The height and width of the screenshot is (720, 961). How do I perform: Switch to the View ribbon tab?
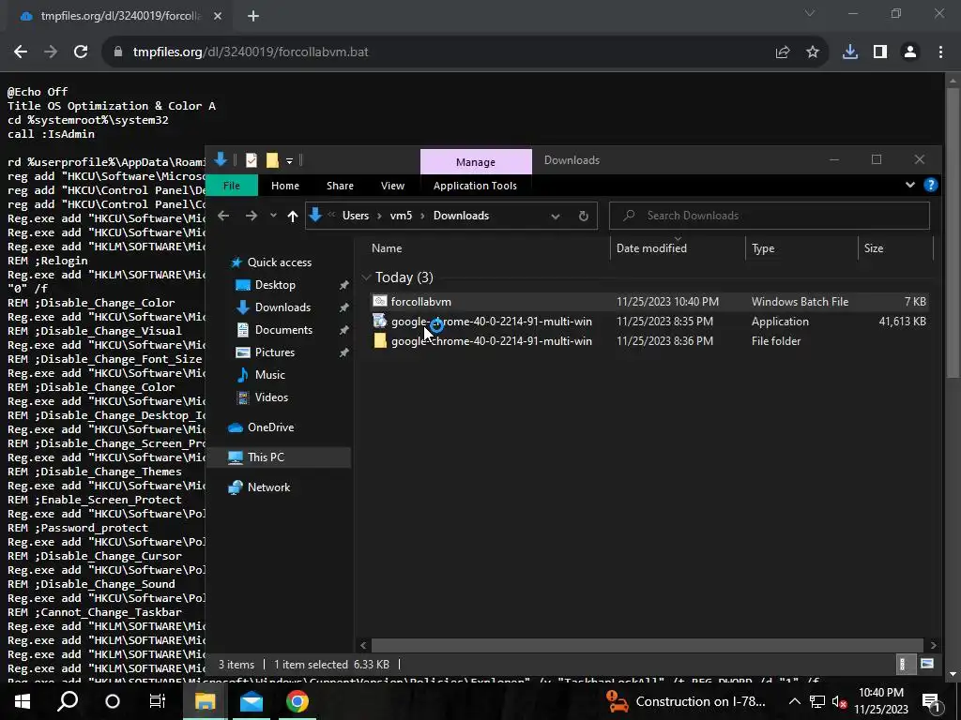393,186
